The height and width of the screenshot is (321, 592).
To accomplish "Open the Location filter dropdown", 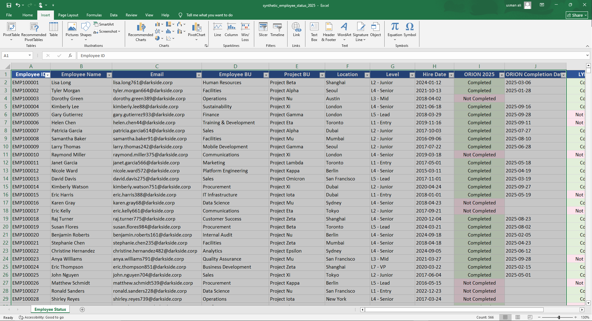I will tap(367, 75).
